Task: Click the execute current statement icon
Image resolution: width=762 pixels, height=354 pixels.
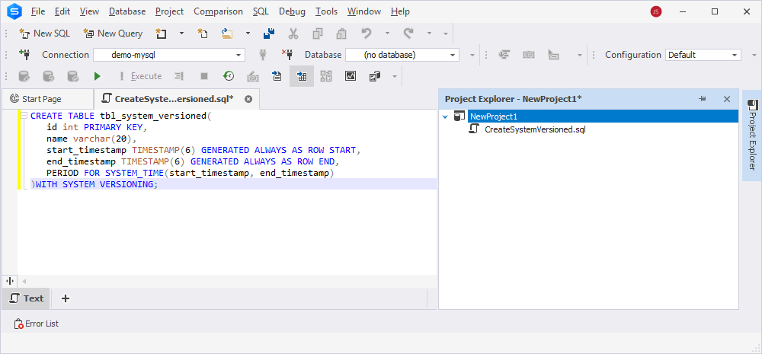Action: coord(179,76)
